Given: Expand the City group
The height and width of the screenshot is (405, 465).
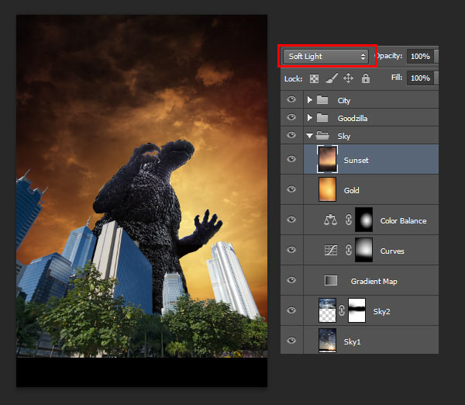Looking at the screenshot, I should [x=309, y=100].
